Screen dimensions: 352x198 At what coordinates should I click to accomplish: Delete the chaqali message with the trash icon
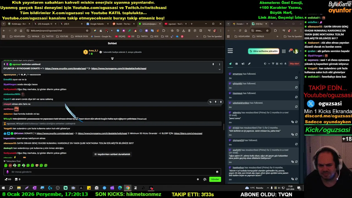click(x=221, y=102)
